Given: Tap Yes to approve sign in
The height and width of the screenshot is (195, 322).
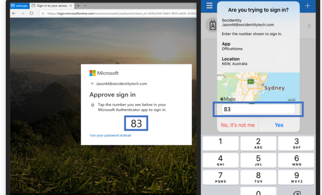Looking at the screenshot, I should click(x=279, y=125).
